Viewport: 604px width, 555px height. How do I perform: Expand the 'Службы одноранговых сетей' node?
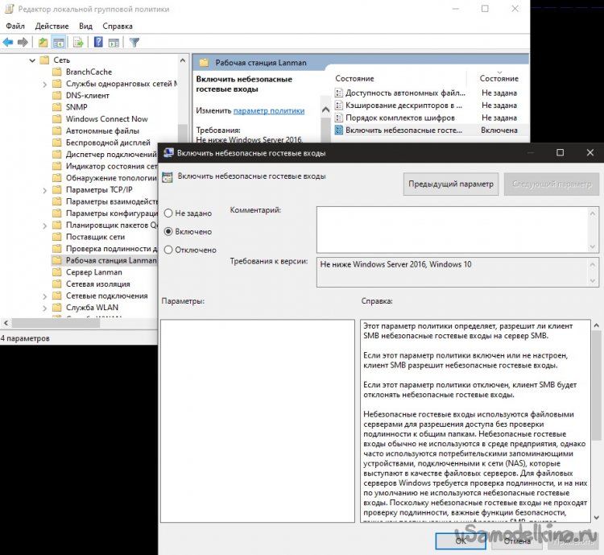coord(45,84)
